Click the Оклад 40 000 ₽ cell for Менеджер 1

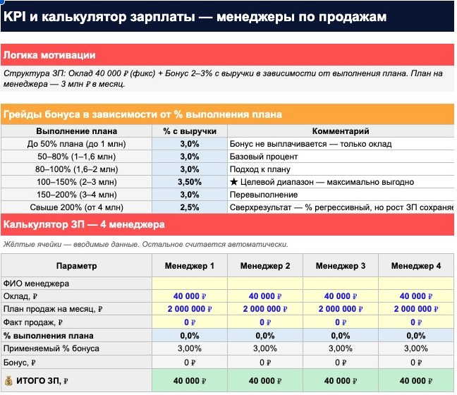pyautogui.click(x=190, y=296)
